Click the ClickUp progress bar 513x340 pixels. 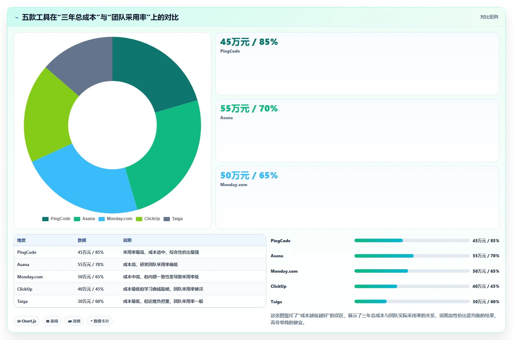click(x=412, y=286)
